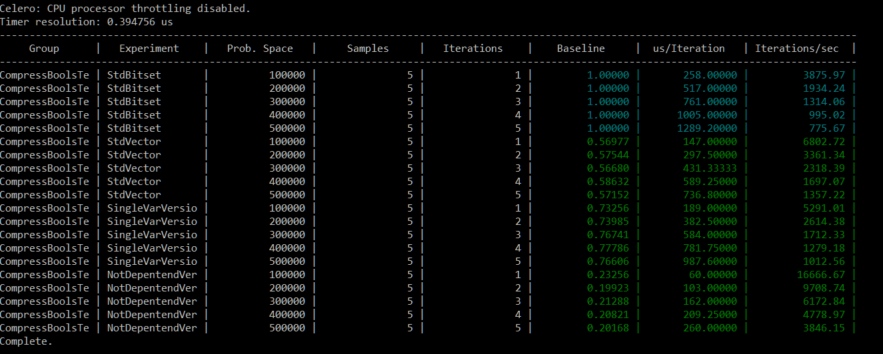883x354 pixels.
Task: Click the 'Prob. Space' column header
Action: coord(260,49)
